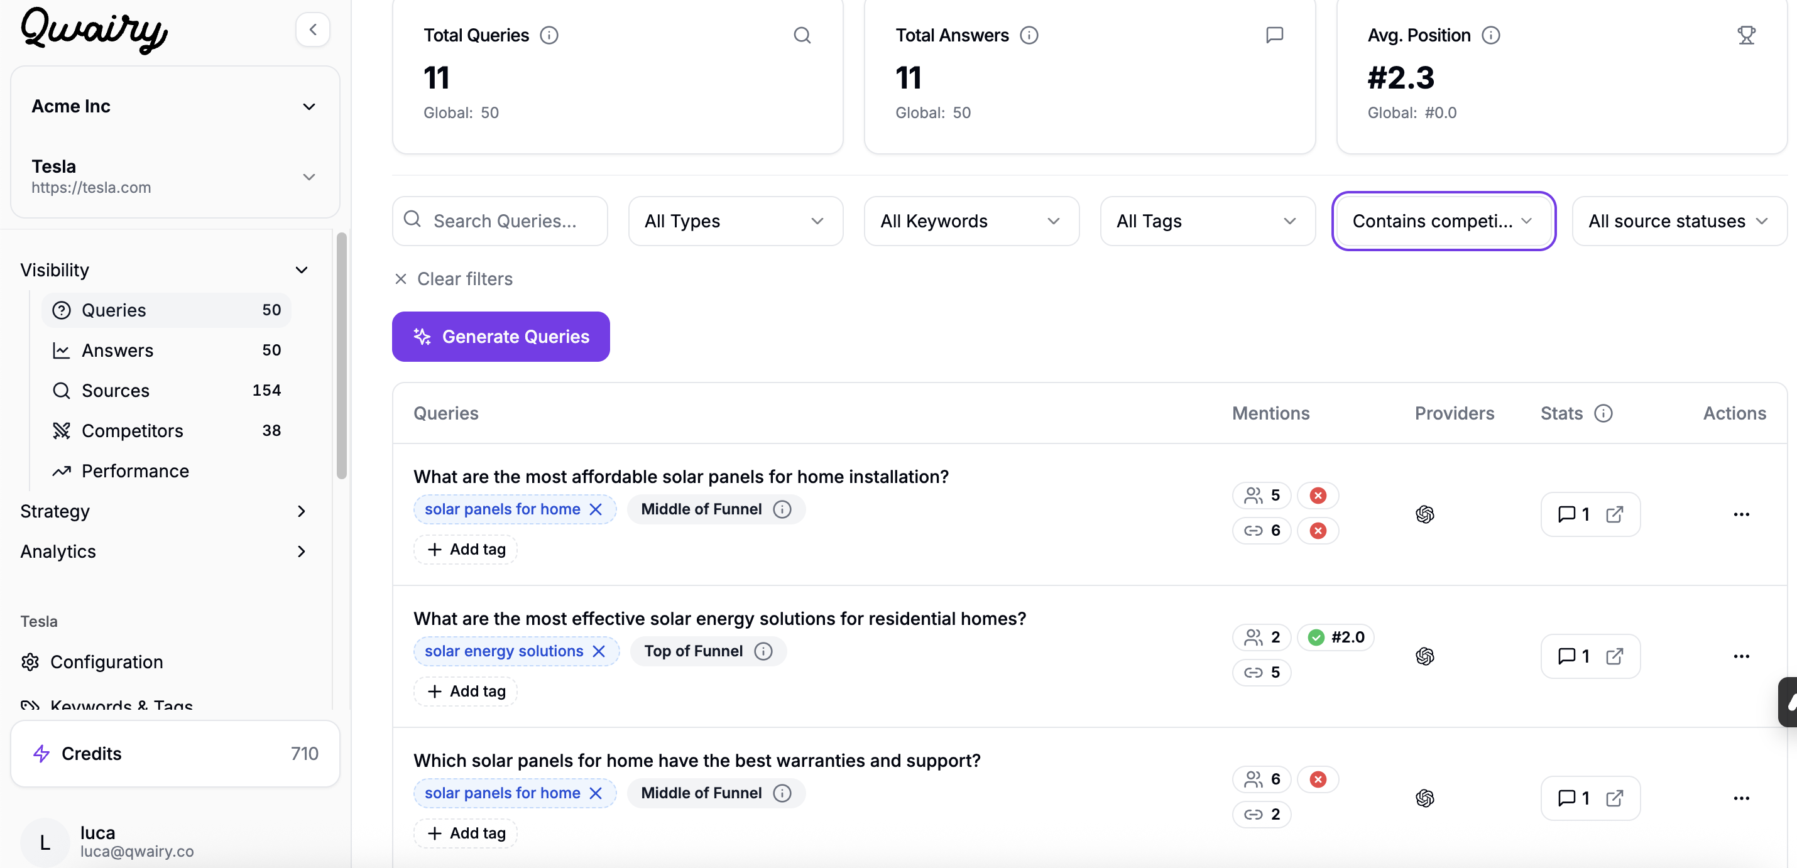Viewport: 1797px width, 868px height.
Task: Open info icon beside Total Queries
Action: tap(549, 35)
